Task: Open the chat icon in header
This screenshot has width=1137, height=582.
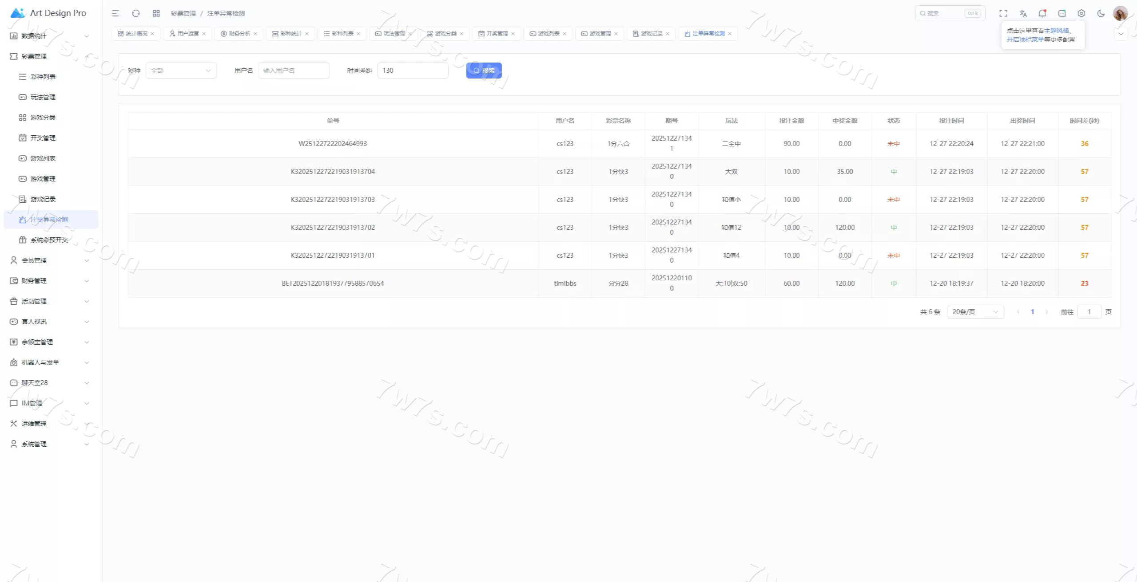Action: 1061,13
